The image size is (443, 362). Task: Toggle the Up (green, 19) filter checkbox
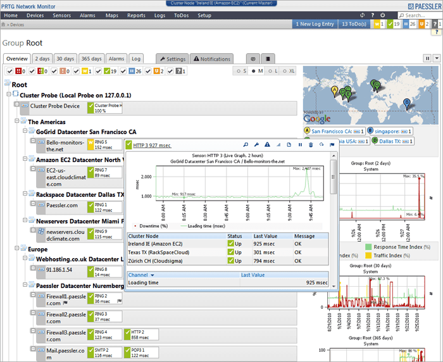(98, 72)
